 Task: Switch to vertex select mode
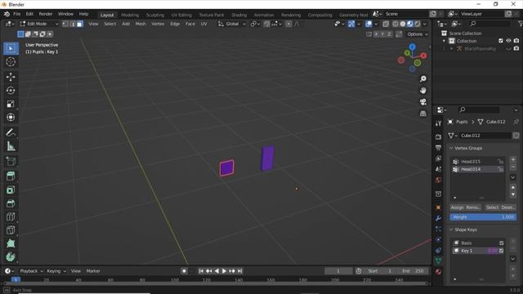point(65,24)
